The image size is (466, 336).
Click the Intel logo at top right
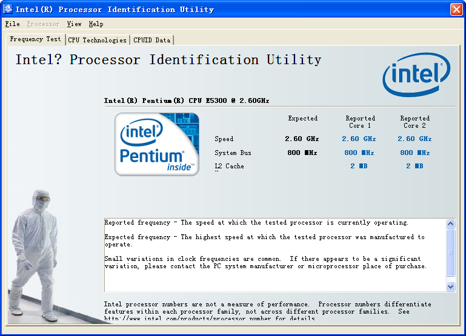(x=416, y=74)
